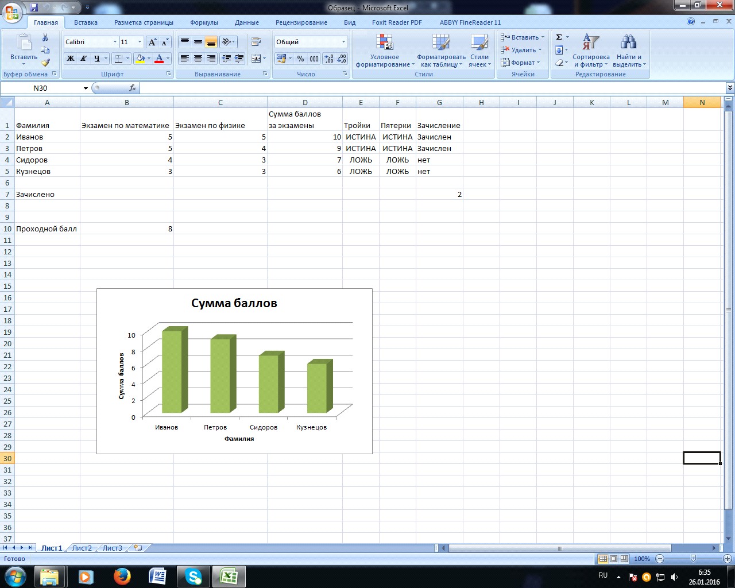This screenshot has height=588, width=735.
Task: Click the Format Painter brush icon
Action: coord(45,63)
